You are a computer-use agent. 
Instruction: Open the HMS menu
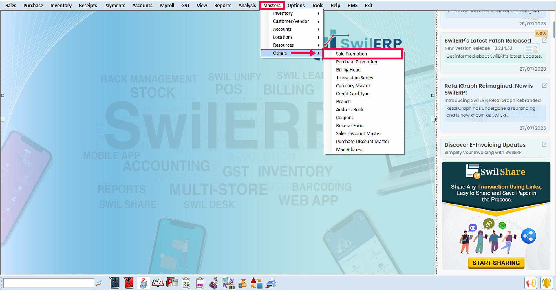point(352,5)
